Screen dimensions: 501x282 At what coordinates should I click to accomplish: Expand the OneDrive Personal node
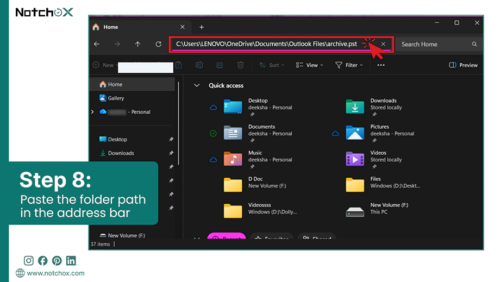tap(92, 112)
